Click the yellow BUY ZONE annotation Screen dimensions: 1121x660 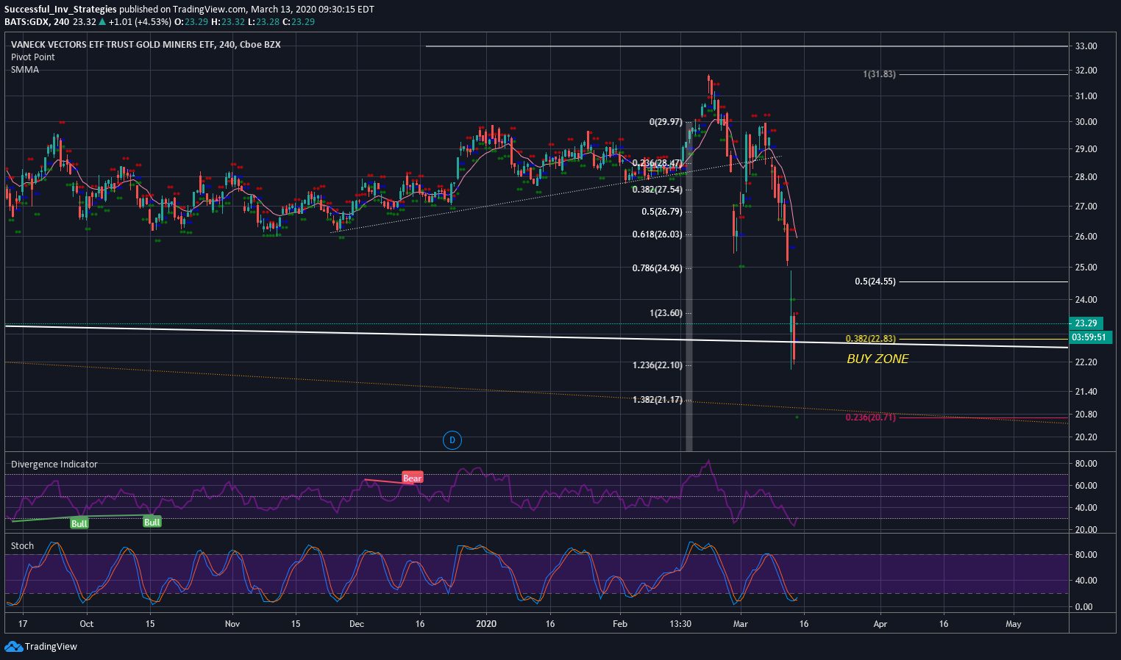point(878,359)
